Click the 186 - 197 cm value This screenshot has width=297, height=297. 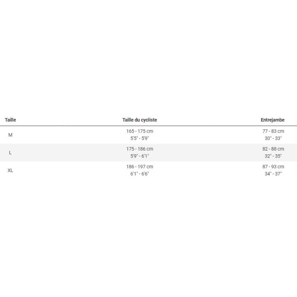(x=139, y=167)
